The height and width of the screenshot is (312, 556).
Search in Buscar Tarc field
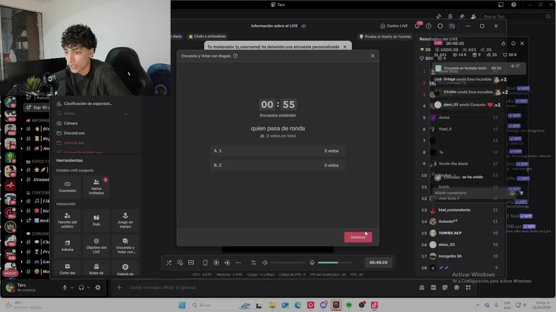[516, 16]
